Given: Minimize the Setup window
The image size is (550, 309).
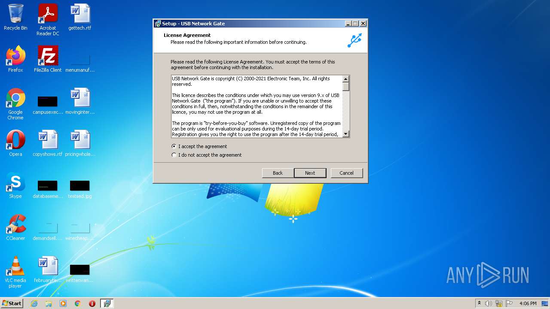Looking at the screenshot, I should (348, 24).
